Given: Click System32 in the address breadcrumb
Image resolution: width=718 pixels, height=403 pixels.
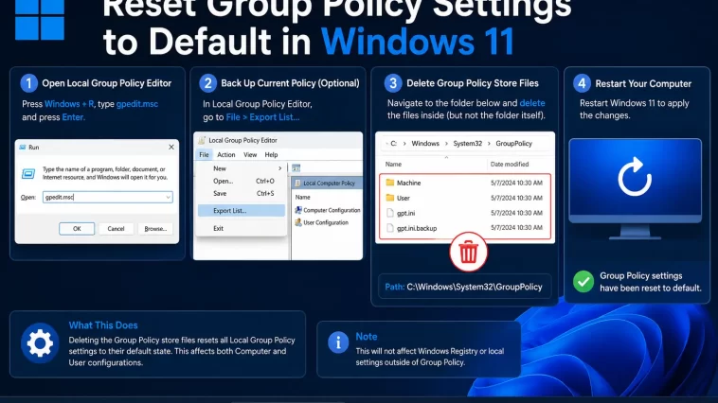Looking at the screenshot, I should click(x=468, y=143).
